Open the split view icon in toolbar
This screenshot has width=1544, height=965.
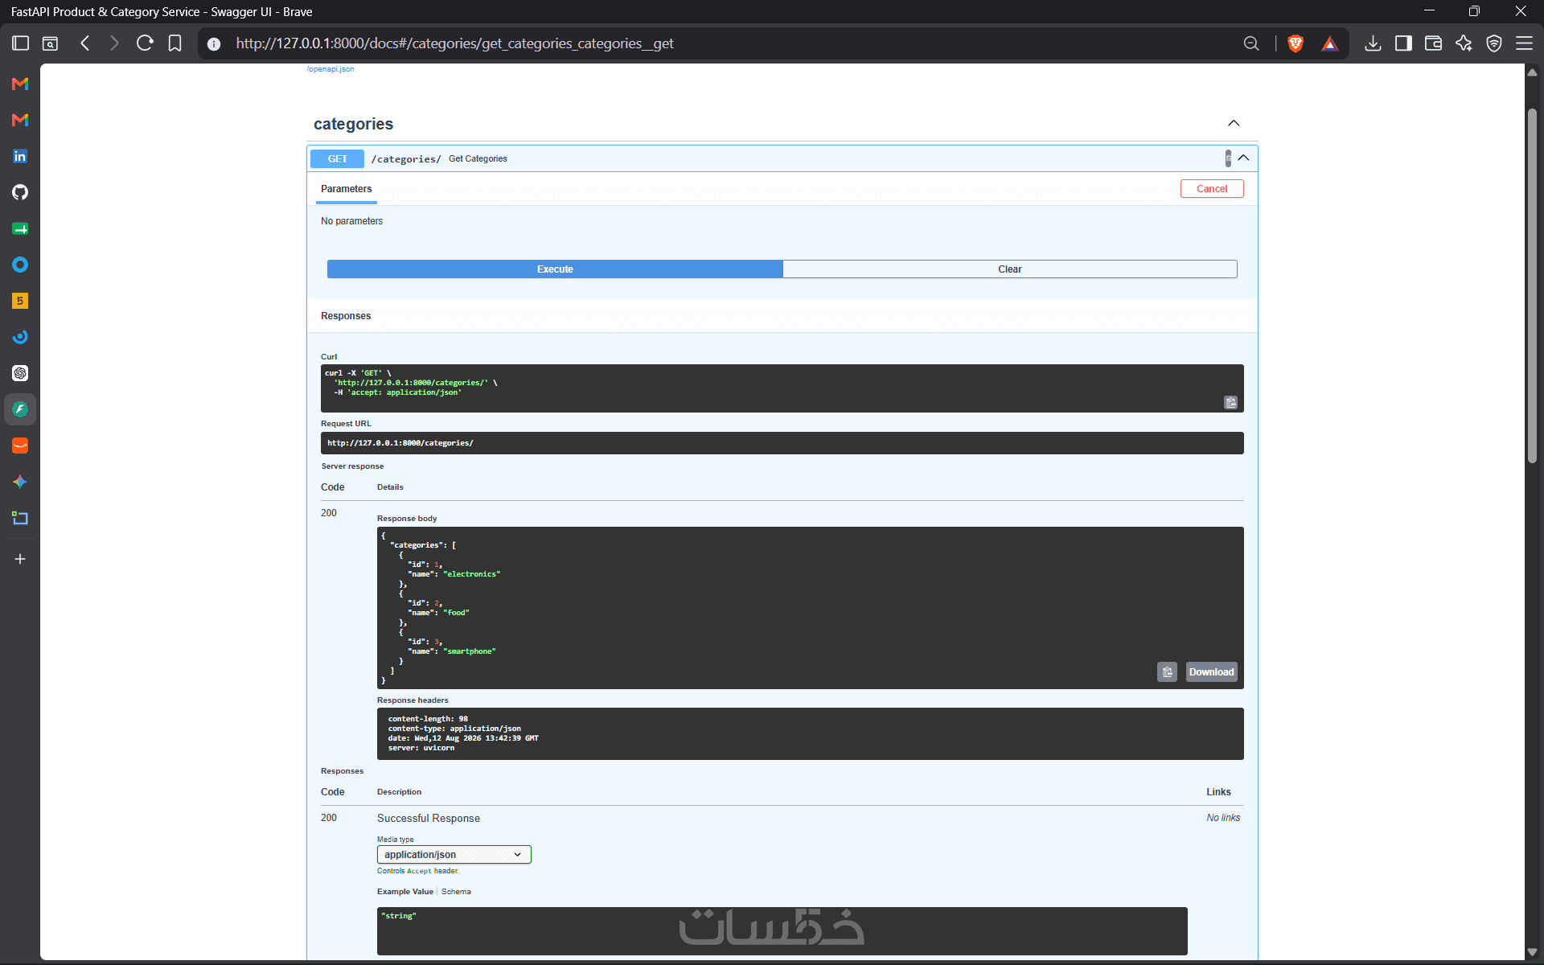[x=1403, y=43]
